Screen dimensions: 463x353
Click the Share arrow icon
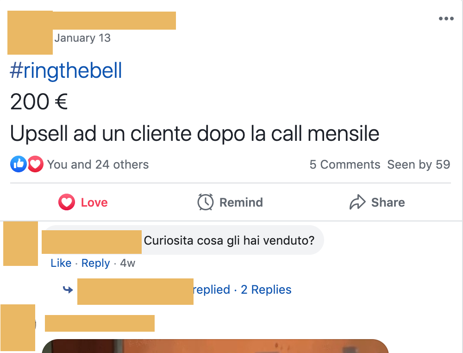click(x=357, y=202)
